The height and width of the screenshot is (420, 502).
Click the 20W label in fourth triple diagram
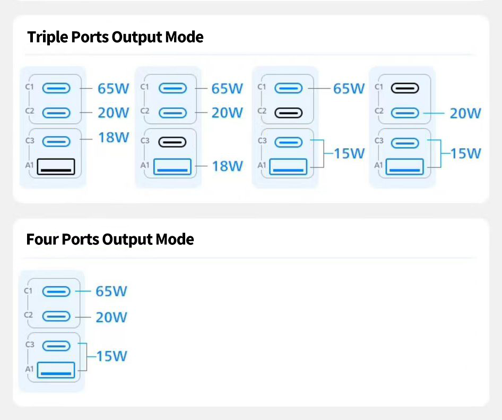pyautogui.click(x=465, y=113)
